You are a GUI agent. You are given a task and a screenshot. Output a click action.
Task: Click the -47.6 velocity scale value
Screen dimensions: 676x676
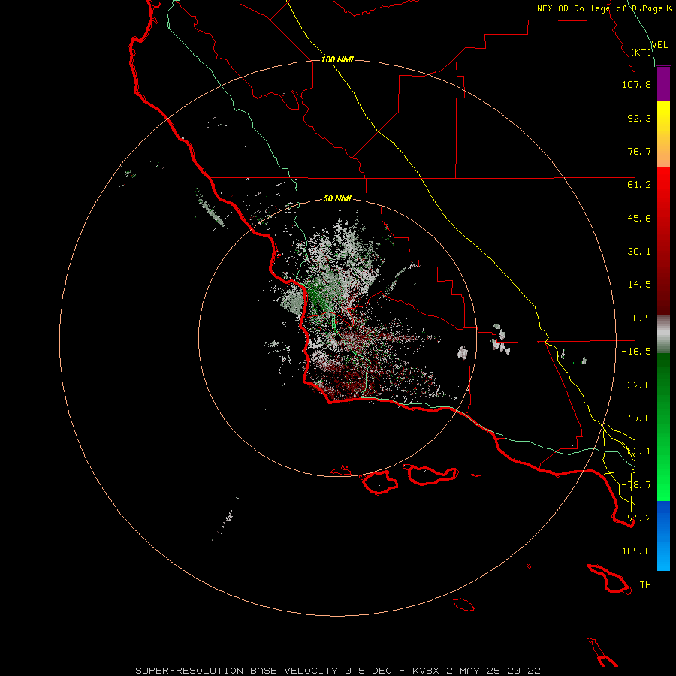(x=636, y=418)
